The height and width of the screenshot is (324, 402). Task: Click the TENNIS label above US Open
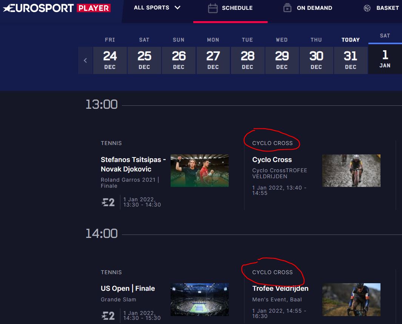(x=111, y=272)
